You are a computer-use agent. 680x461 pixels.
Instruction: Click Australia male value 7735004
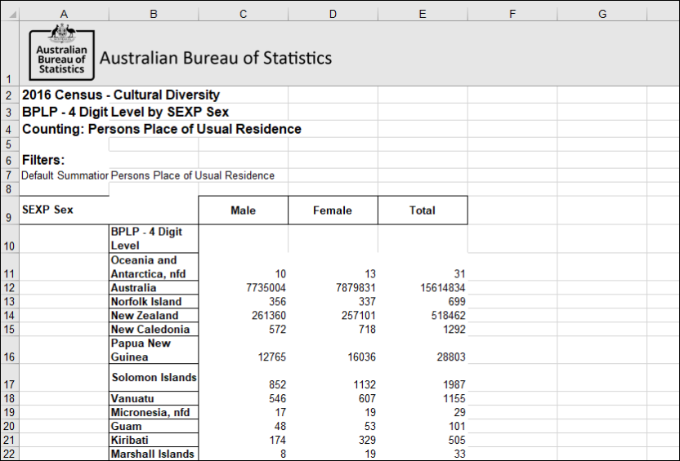[x=266, y=288]
